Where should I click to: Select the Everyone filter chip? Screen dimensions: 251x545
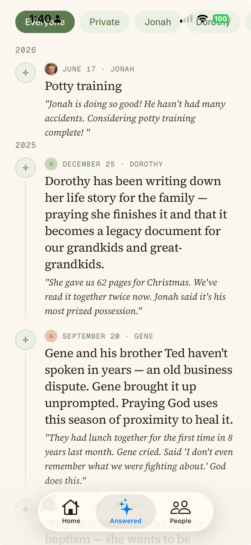click(x=45, y=22)
